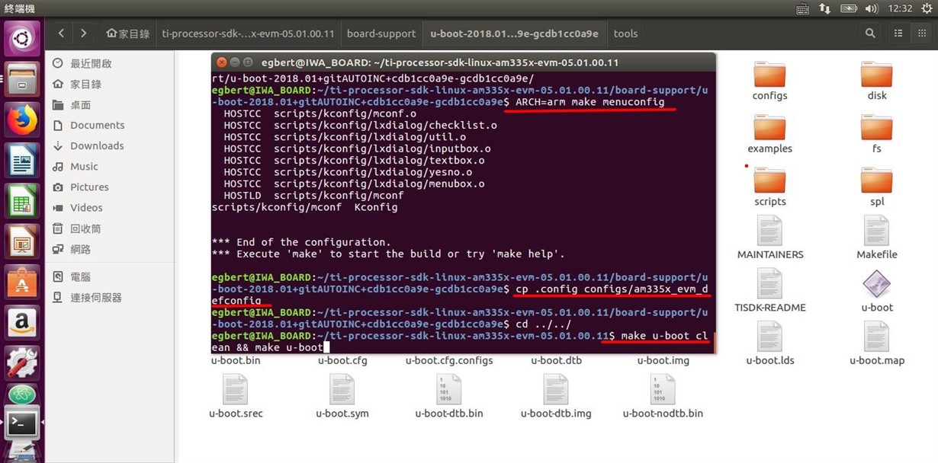Select the TISDK-README file
The width and height of the screenshot is (938, 463).
pos(769,291)
